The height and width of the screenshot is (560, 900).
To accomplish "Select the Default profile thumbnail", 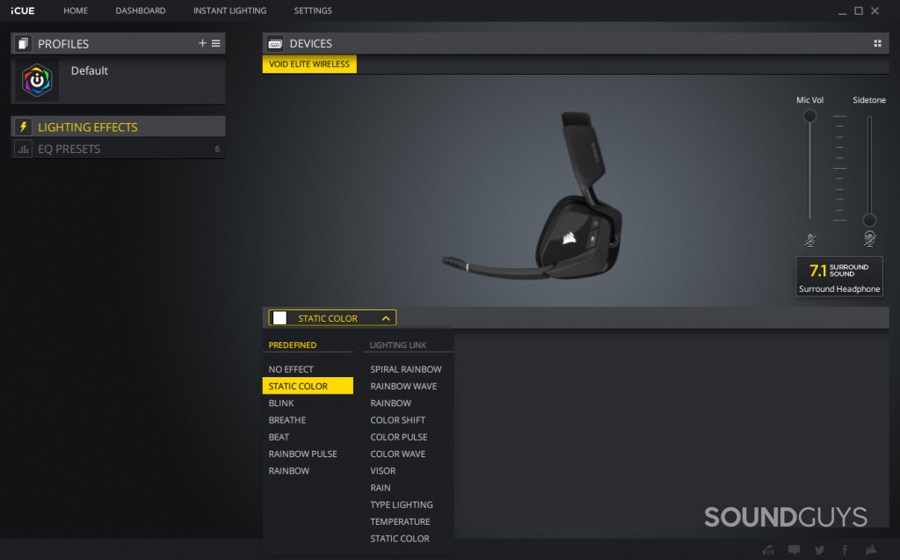I will pyautogui.click(x=37, y=81).
